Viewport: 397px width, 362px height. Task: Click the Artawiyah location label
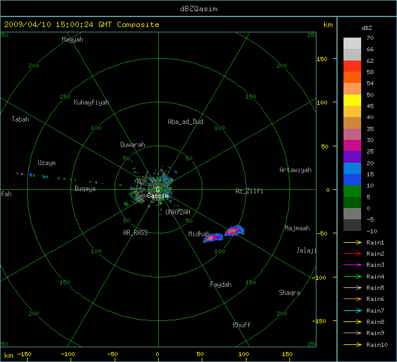click(x=295, y=170)
